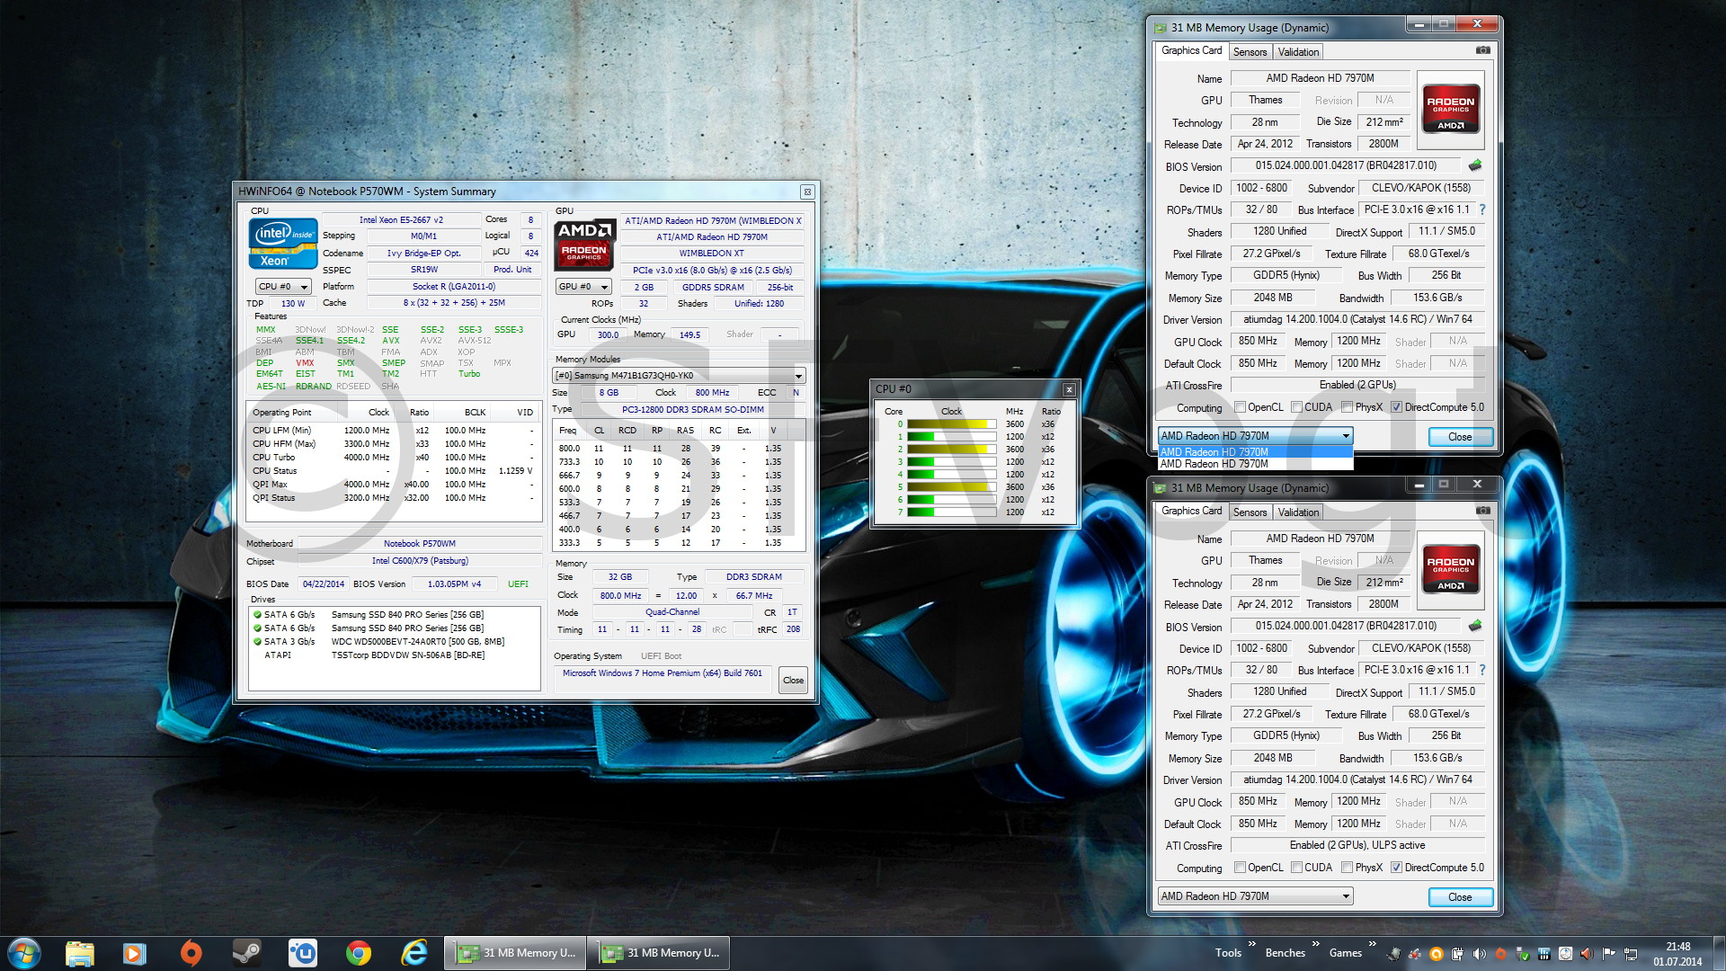This screenshot has width=1726, height=971.
Task: Uncheck DirectCompute 5.0 in upper GPU-Z
Action: [1396, 407]
